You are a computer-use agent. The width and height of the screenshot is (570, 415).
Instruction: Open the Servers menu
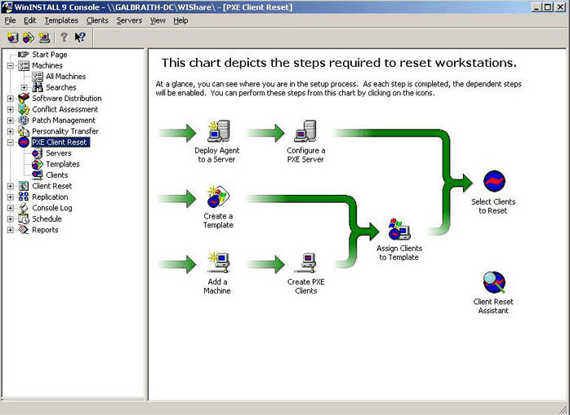[x=129, y=20]
